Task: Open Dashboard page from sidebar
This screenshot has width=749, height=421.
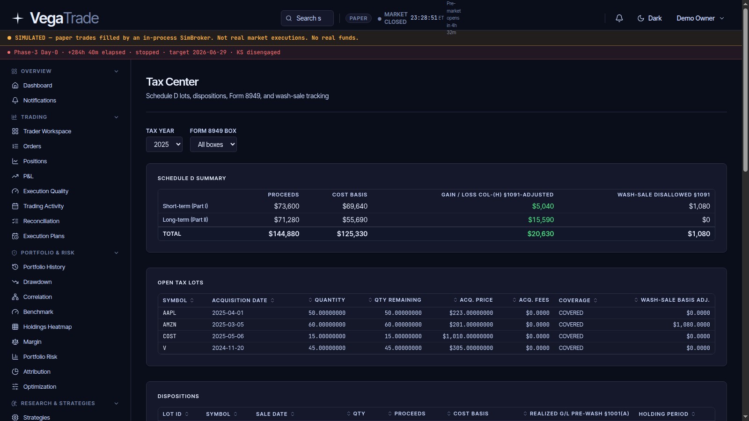Action: click(37, 86)
